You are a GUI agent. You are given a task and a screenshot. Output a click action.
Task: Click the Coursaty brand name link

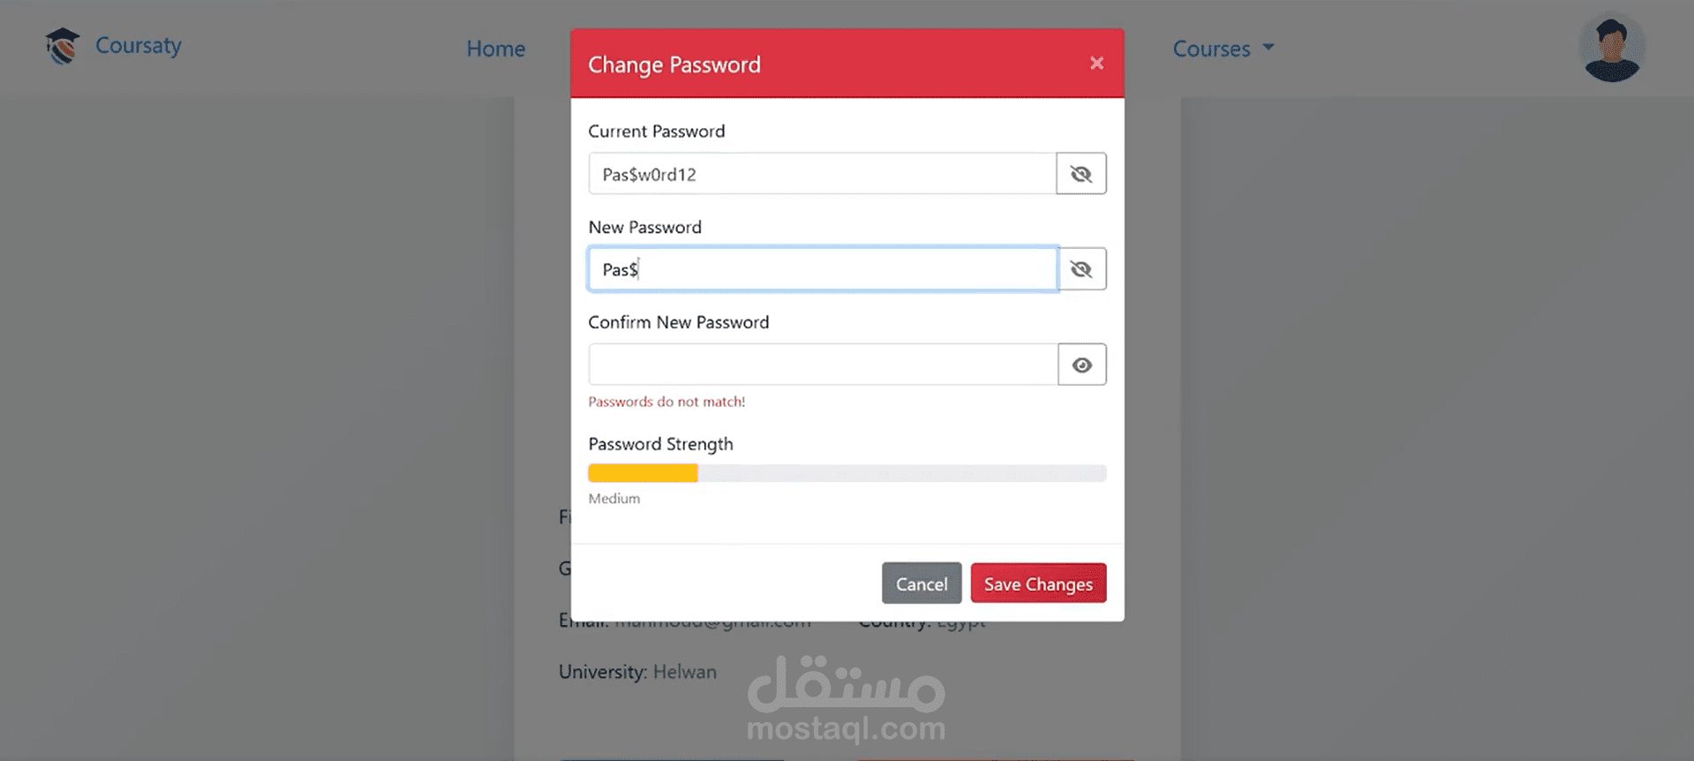click(139, 45)
